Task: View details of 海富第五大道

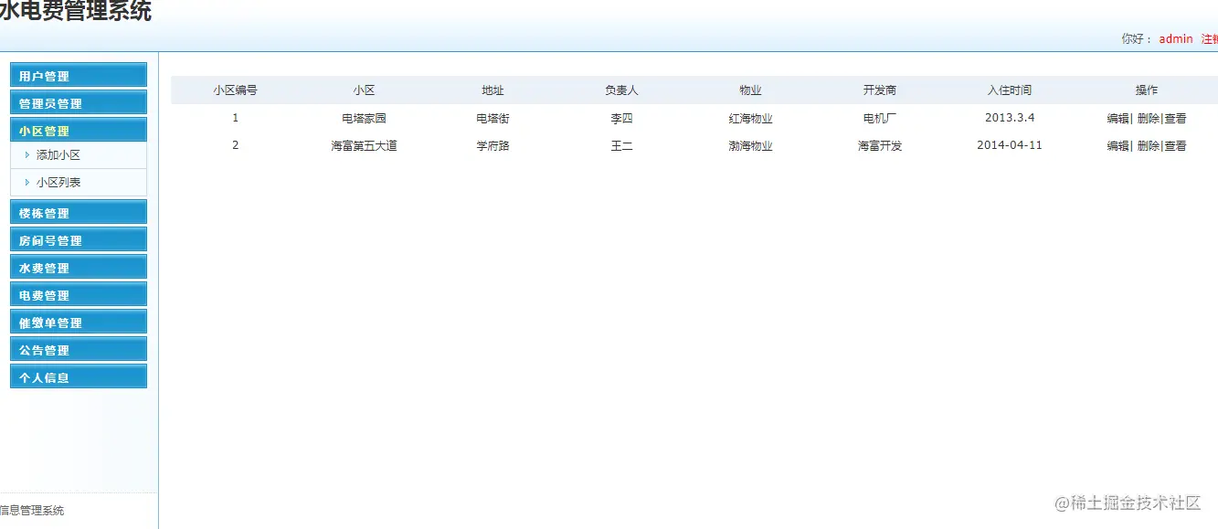Action: pyautogui.click(x=1176, y=145)
